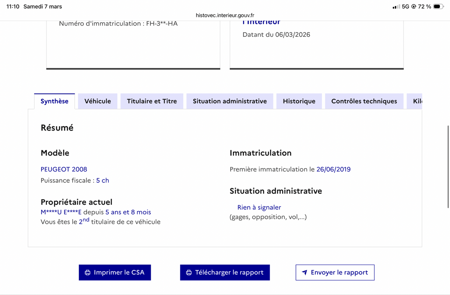Click the icon on Télécharger le rapport button
450x295 pixels.
(x=189, y=273)
